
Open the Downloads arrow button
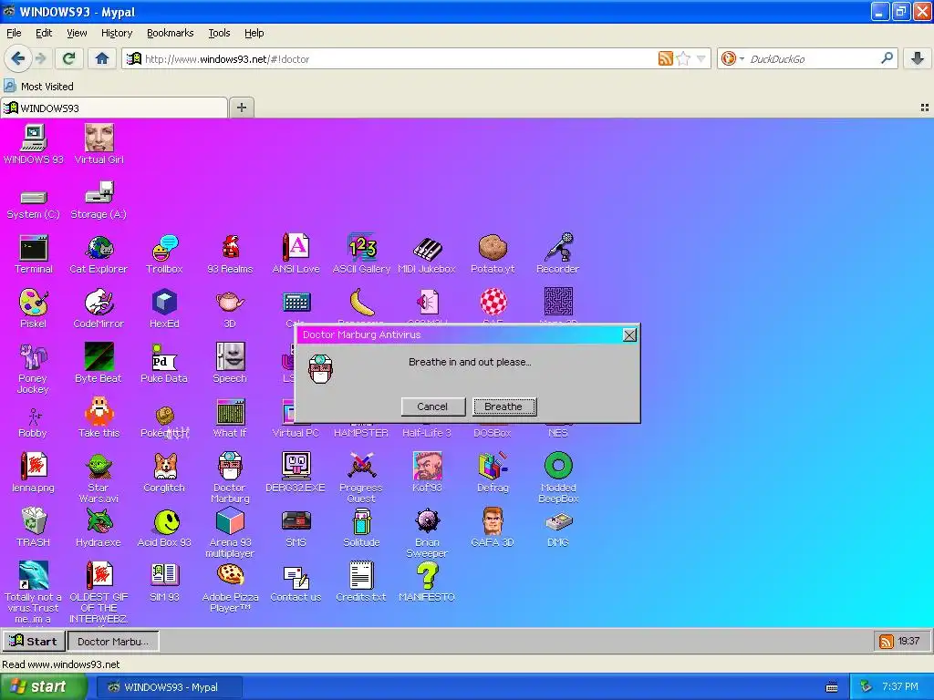(918, 58)
